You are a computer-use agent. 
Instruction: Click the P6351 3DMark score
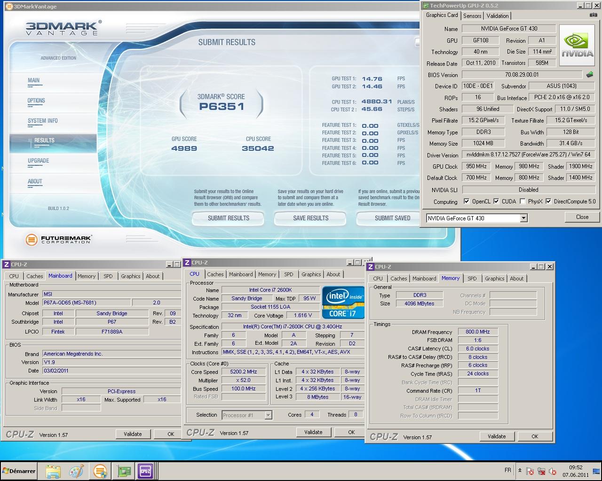pos(222,107)
